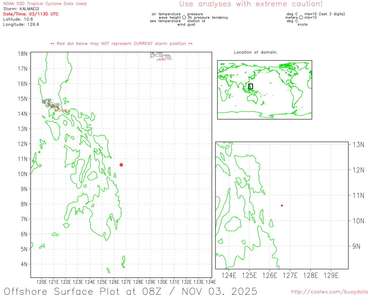368x295 pixels.
Task: Click the station circle near WPJTA9E
Action: tap(52, 106)
